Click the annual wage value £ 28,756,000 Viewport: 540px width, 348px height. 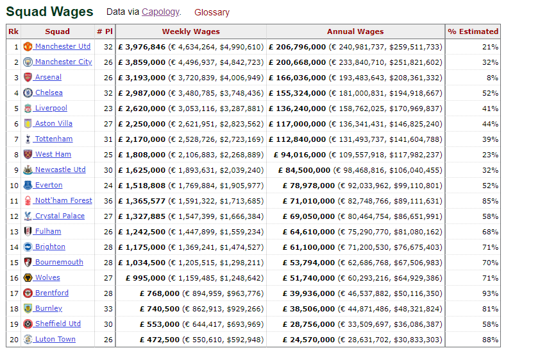(x=308, y=324)
